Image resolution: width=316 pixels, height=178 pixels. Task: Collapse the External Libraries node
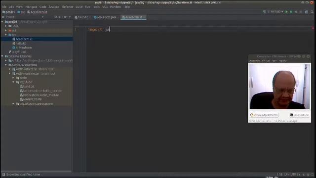click(x=2, y=56)
